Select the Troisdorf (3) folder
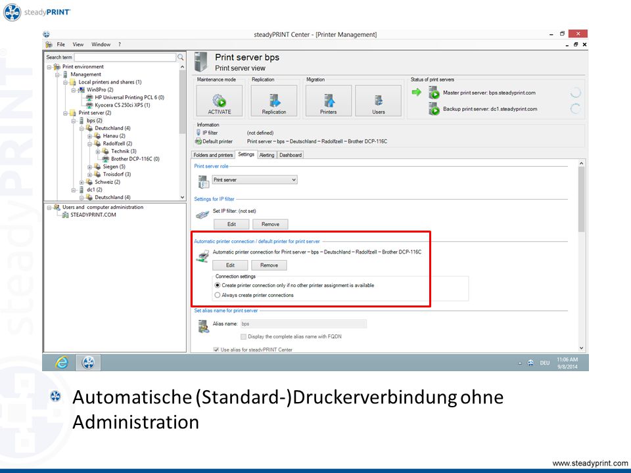The image size is (631, 473). coord(117,174)
